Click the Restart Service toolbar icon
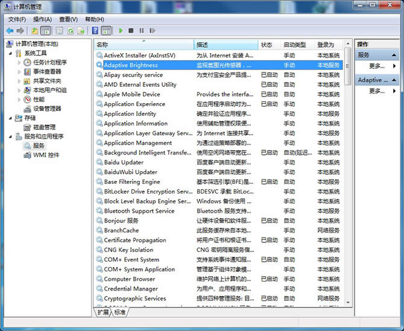Viewport: 404px width, 331px height. click(x=151, y=30)
